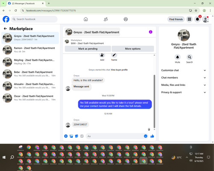Expand Customize chat section
The height and width of the screenshot is (171, 214).
184,70
